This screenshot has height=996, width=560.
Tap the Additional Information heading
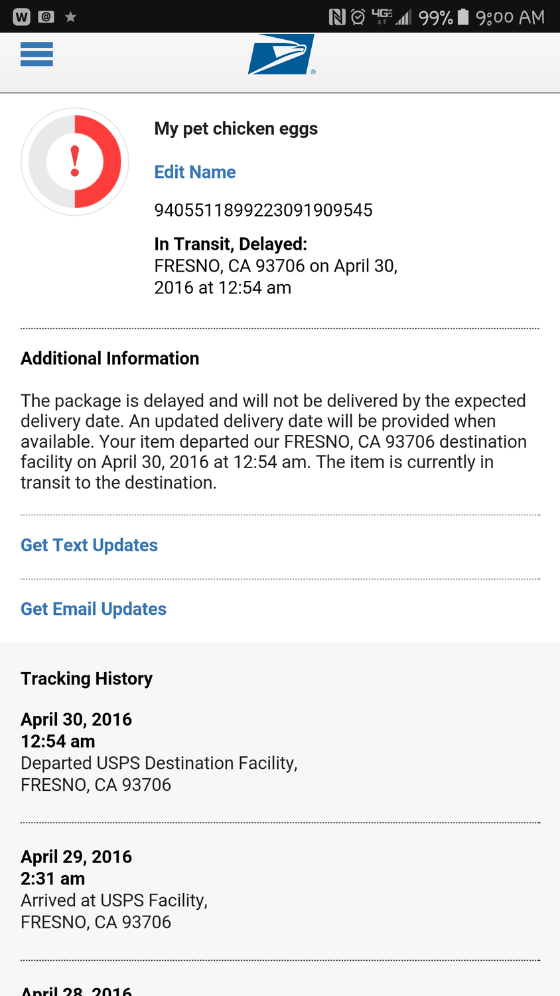[109, 359]
